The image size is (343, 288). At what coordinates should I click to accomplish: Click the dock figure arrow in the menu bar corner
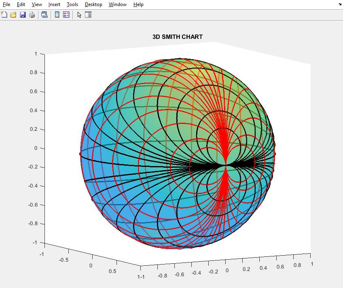pyautogui.click(x=340, y=4)
